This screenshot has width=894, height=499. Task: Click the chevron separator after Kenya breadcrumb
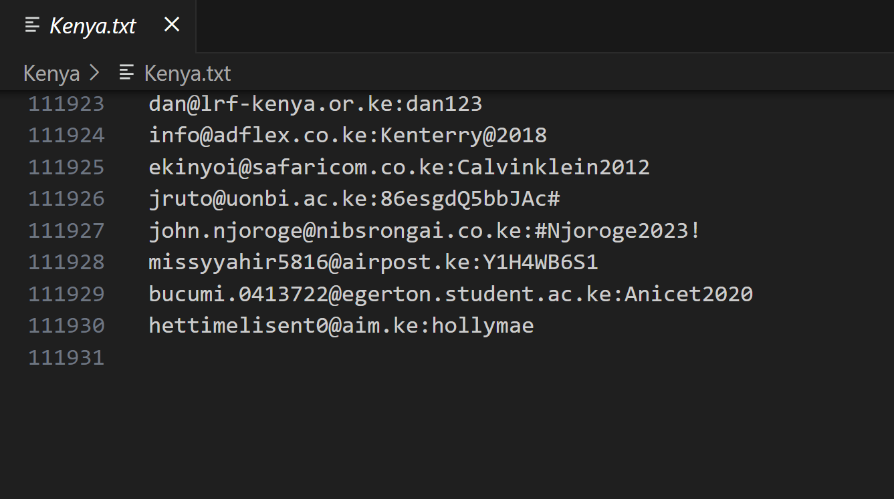point(94,73)
